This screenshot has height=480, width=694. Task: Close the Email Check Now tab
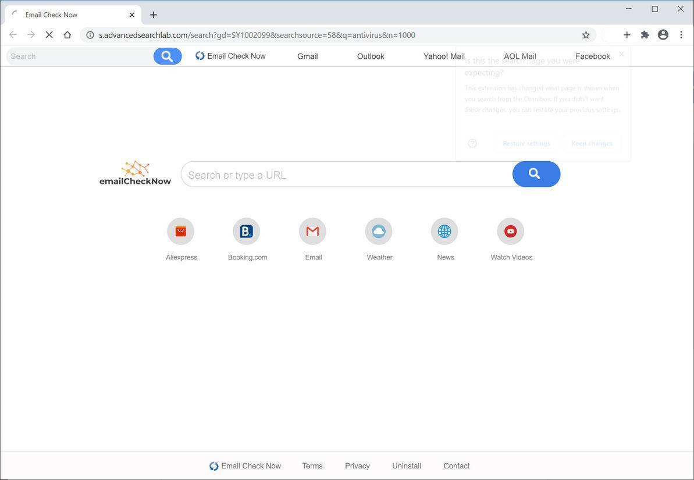tap(132, 15)
